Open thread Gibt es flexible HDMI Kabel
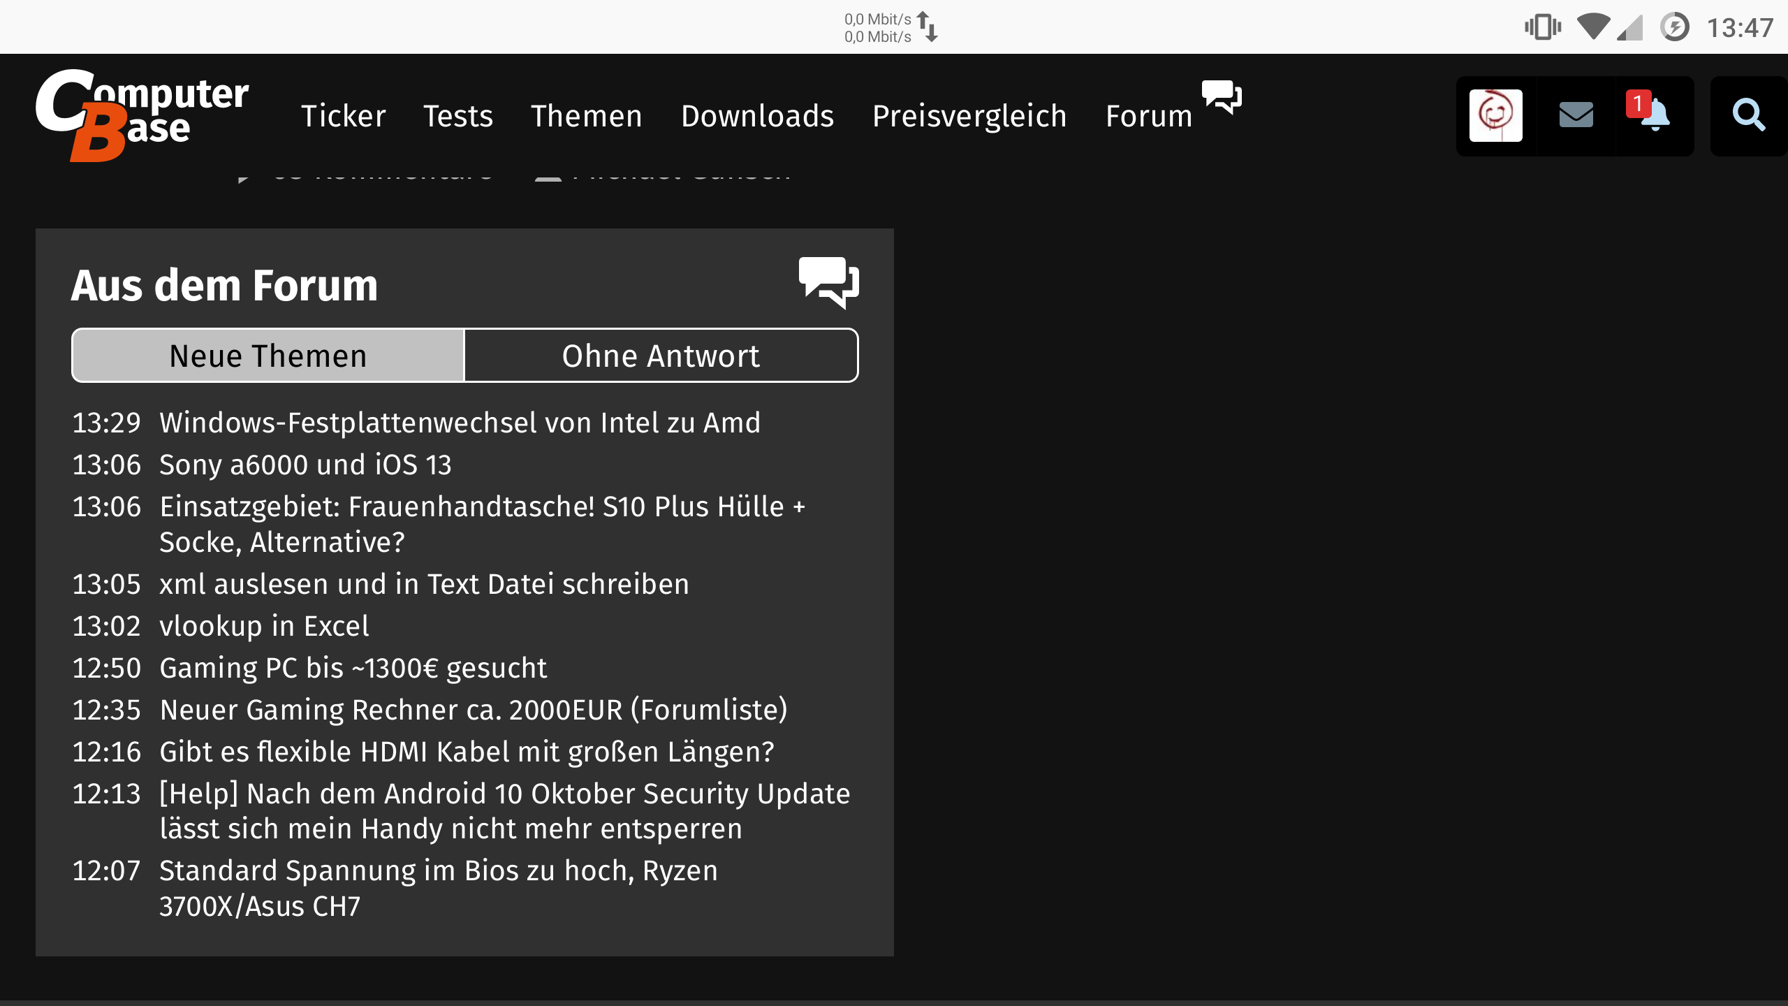The width and height of the screenshot is (1788, 1006). (467, 752)
